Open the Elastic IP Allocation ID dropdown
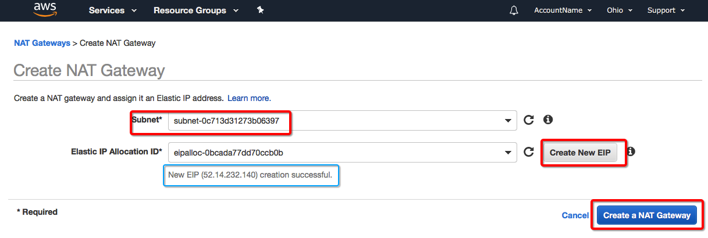708x238 pixels. click(x=341, y=152)
